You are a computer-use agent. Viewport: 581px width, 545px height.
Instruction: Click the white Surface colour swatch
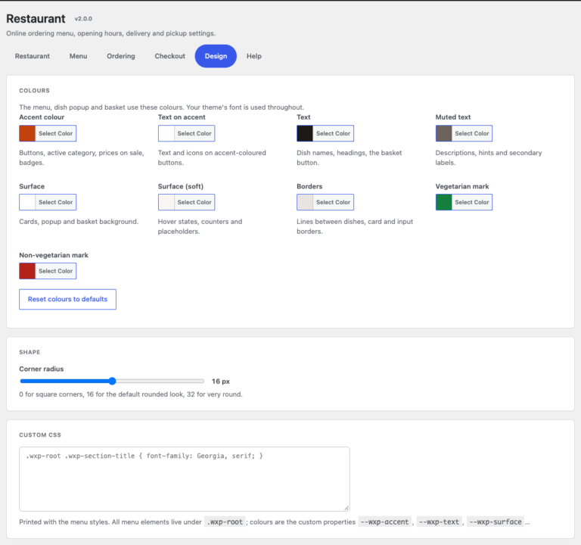tap(27, 202)
